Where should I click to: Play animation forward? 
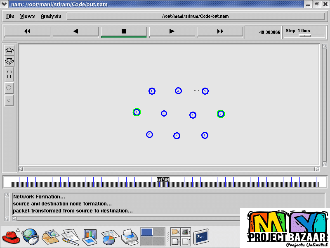pyautogui.click(x=172, y=31)
